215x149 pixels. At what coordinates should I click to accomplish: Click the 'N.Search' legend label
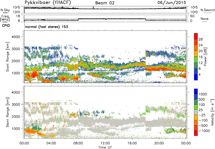207,10
